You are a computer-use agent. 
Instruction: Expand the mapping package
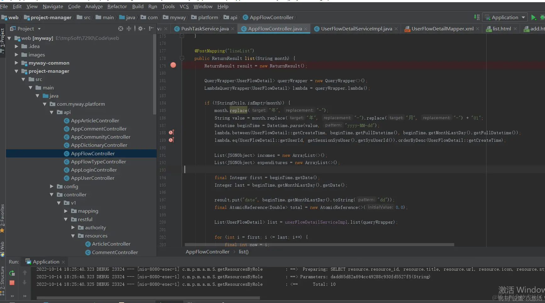[66, 211]
